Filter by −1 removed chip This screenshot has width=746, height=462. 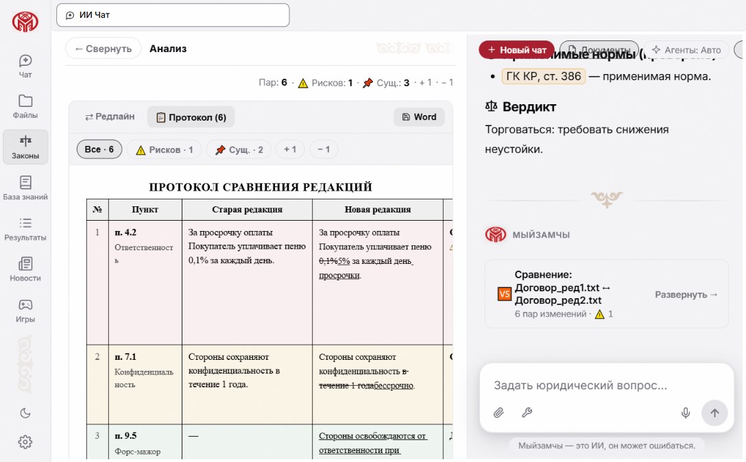(324, 149)
